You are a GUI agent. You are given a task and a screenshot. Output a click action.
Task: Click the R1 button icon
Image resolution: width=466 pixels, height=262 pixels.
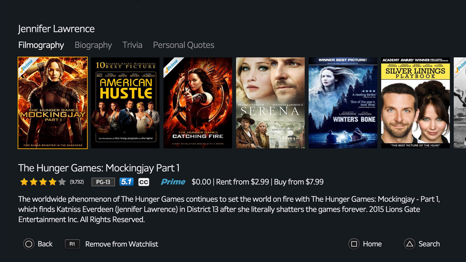click(x=72, y=244)
